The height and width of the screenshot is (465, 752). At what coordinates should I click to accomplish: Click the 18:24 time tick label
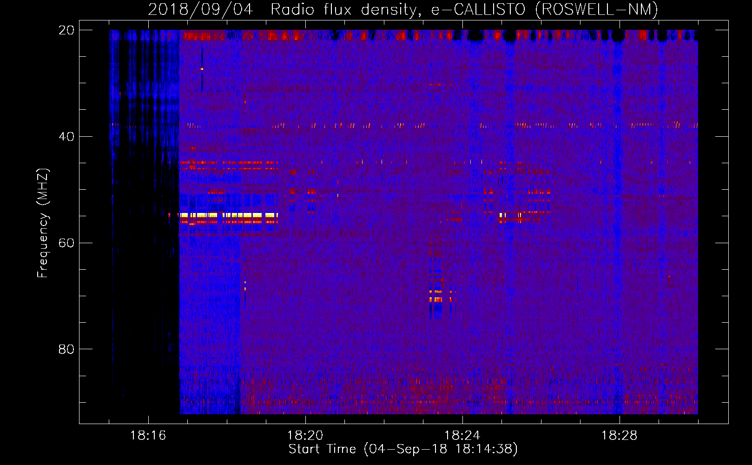tap(462, 436)
